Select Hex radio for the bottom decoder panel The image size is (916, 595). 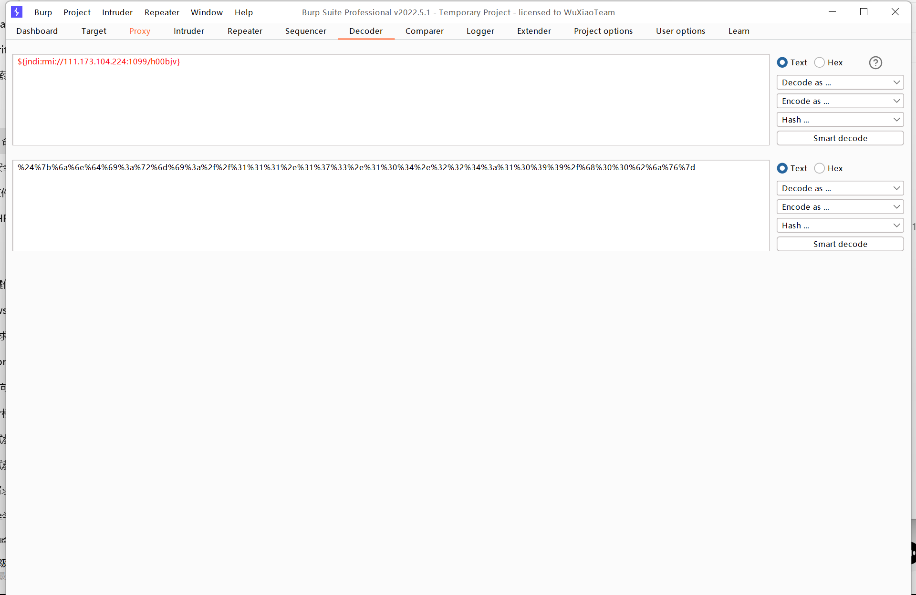(x=820, y=168)
